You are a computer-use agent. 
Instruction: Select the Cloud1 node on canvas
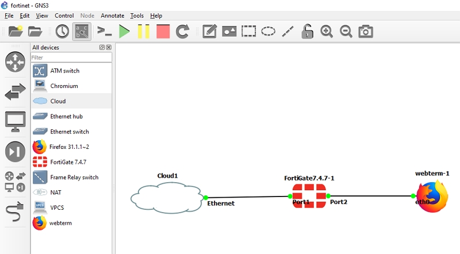tap(167, 198)
